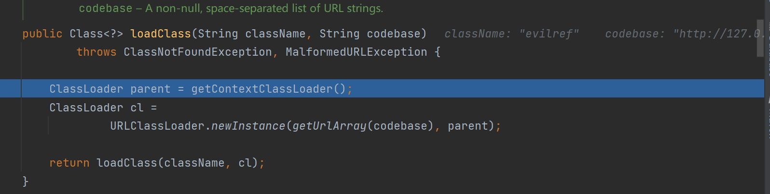Click the URLClassLoader class reference
770x194 pixels.
click(157, 126)
